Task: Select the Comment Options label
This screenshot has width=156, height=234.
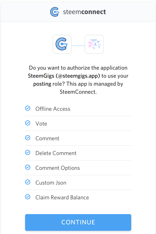Action: point(58,168)
